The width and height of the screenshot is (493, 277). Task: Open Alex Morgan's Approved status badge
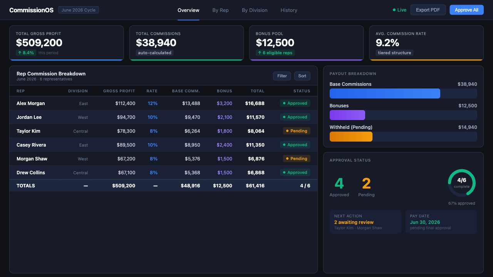[295, 103]
